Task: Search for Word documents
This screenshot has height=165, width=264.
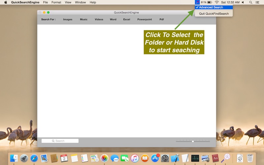Action: pos(113,19)
